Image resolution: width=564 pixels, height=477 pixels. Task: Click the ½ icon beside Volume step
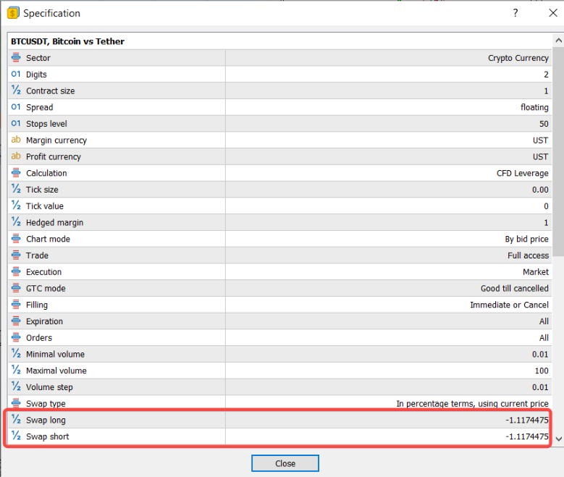tap(16, 387)
